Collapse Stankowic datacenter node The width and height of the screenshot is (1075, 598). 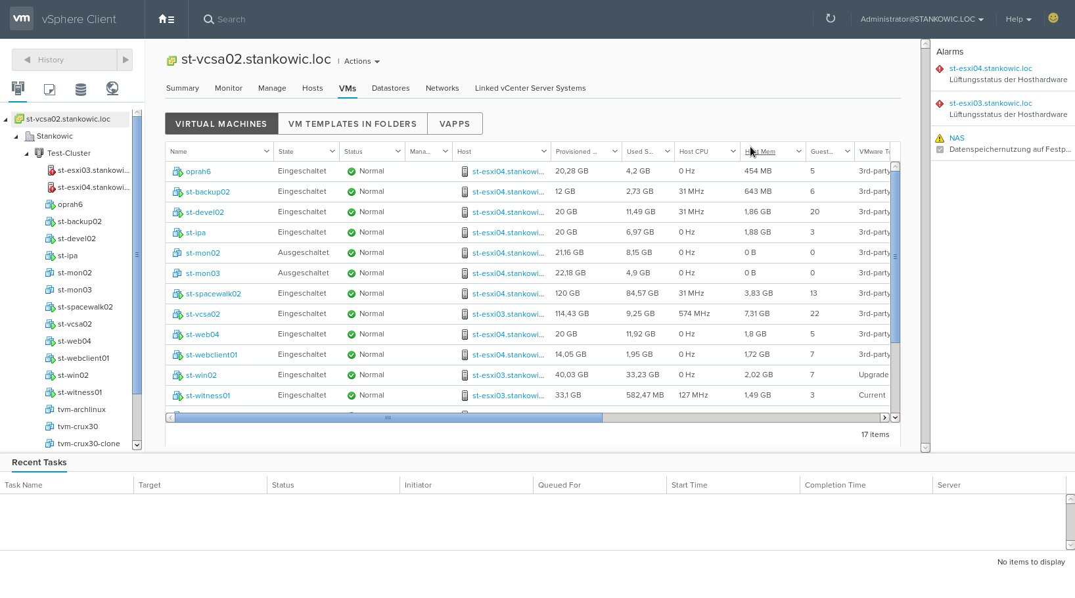[x=16, y=136]
